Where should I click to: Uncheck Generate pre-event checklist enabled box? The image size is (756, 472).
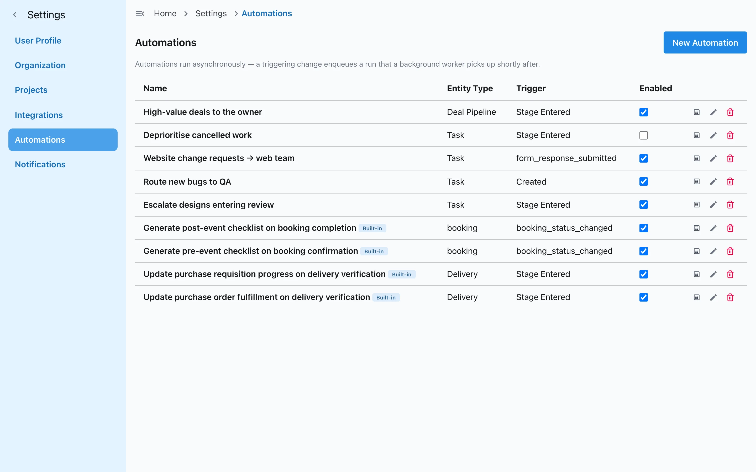(644, 251)
